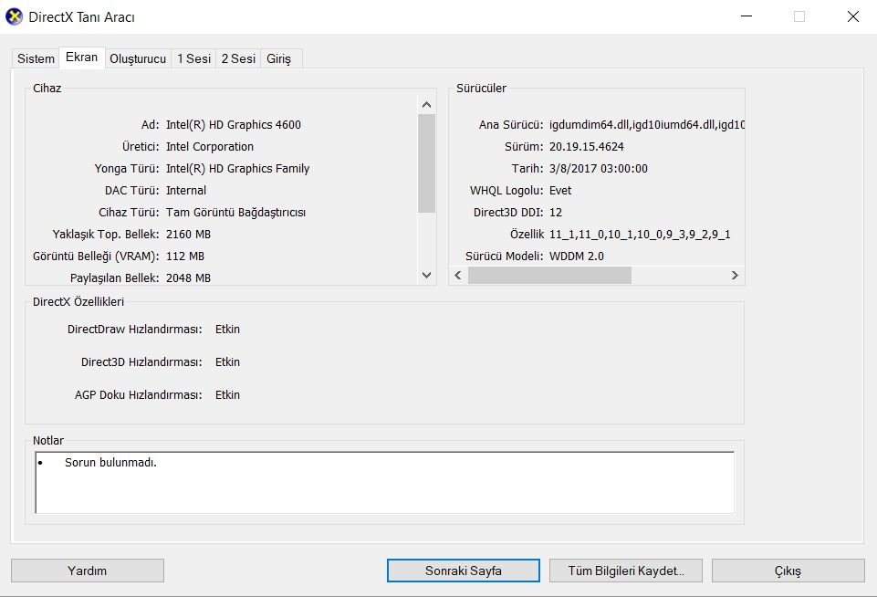Click the Cihaz panel scroll up arrow
This screenshot has width=877, height=597.
click(x=426, y=105)
